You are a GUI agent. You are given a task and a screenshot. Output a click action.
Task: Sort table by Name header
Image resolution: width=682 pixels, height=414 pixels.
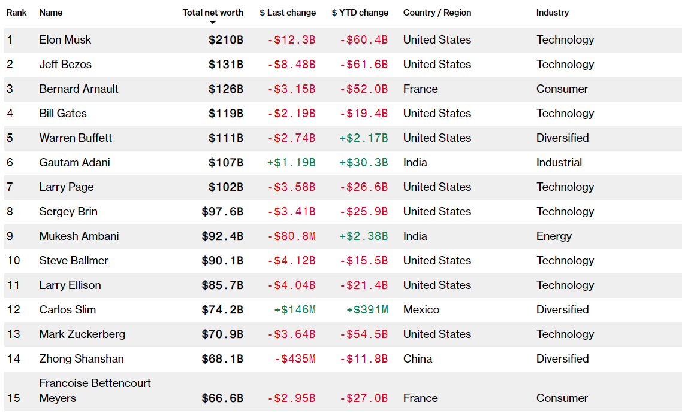tap(51, 13)
